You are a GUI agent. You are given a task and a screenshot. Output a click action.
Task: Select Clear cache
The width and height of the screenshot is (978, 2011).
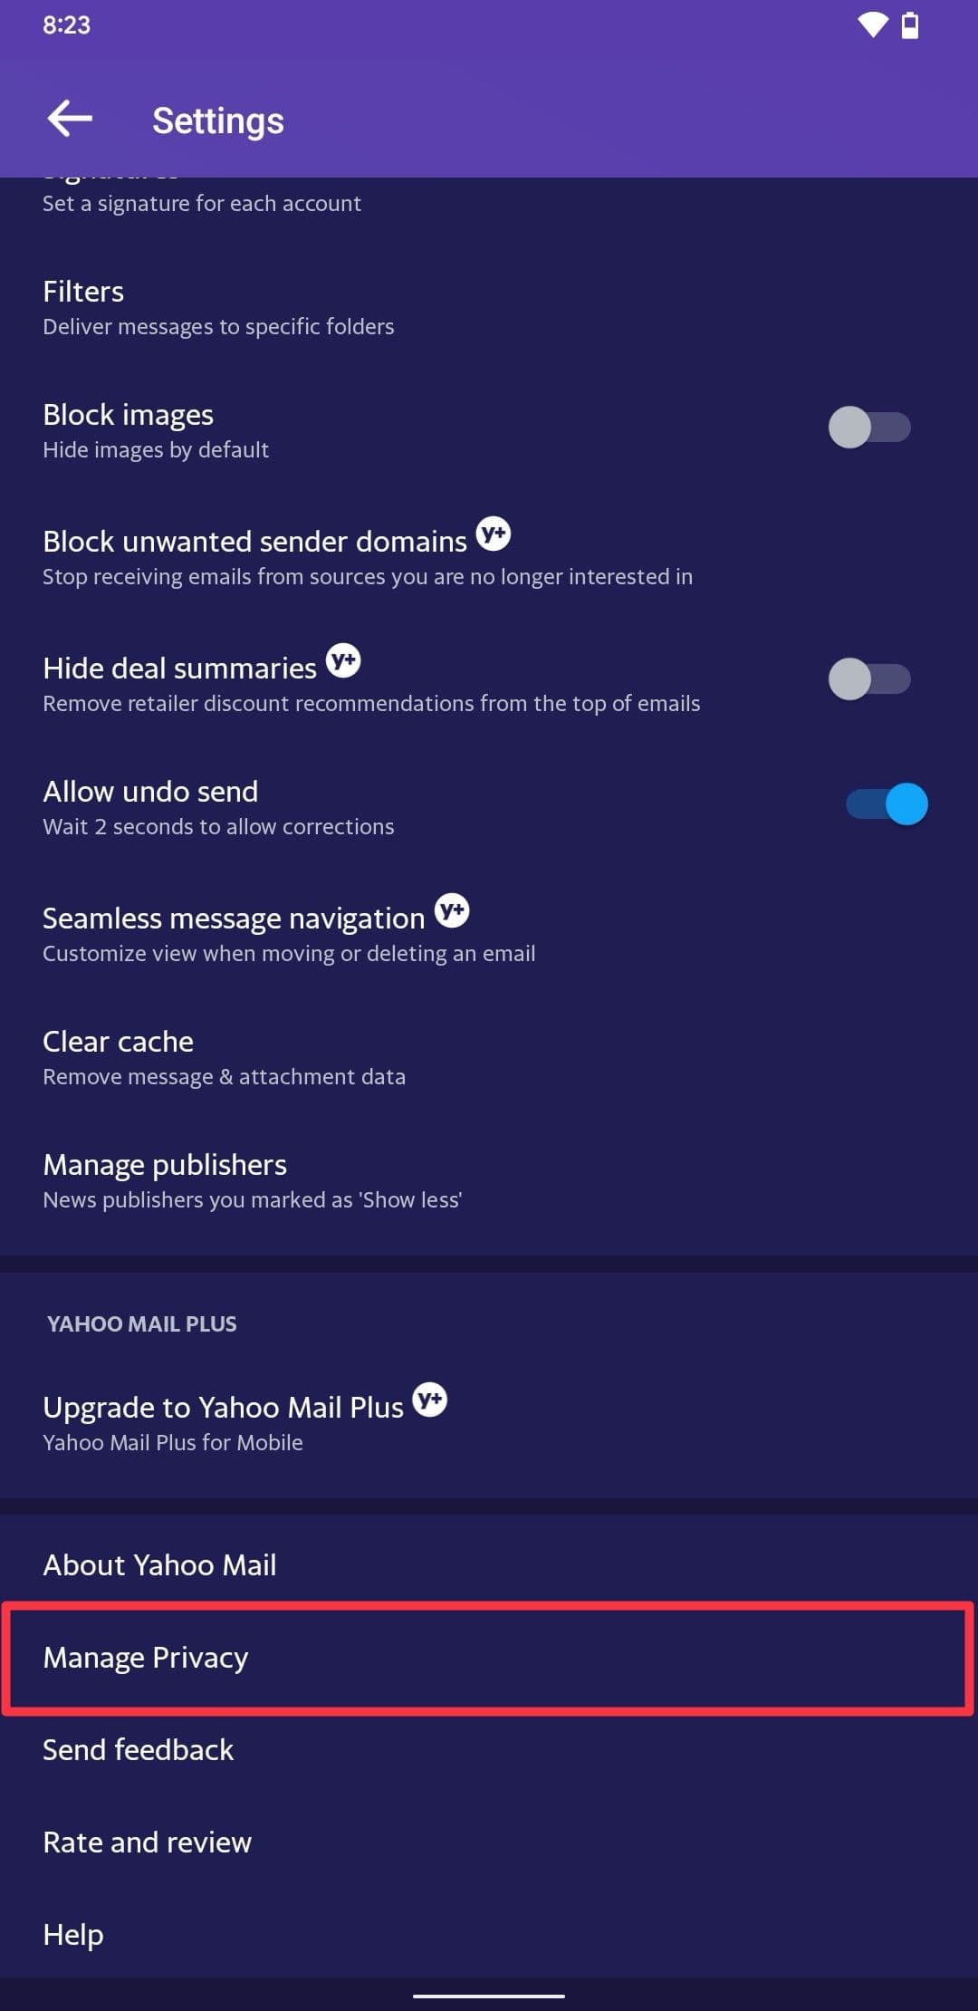coord(223,1056)
